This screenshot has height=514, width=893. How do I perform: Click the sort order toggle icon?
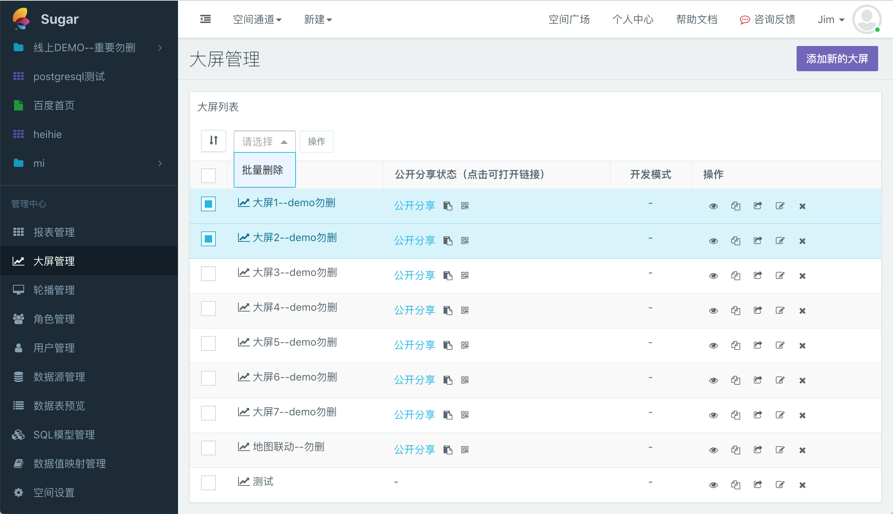click(213, 141)
